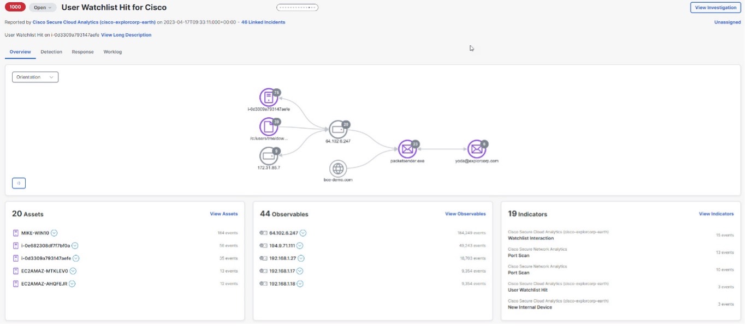Click the User Watchlist Hit indicator

coord(529,290)
